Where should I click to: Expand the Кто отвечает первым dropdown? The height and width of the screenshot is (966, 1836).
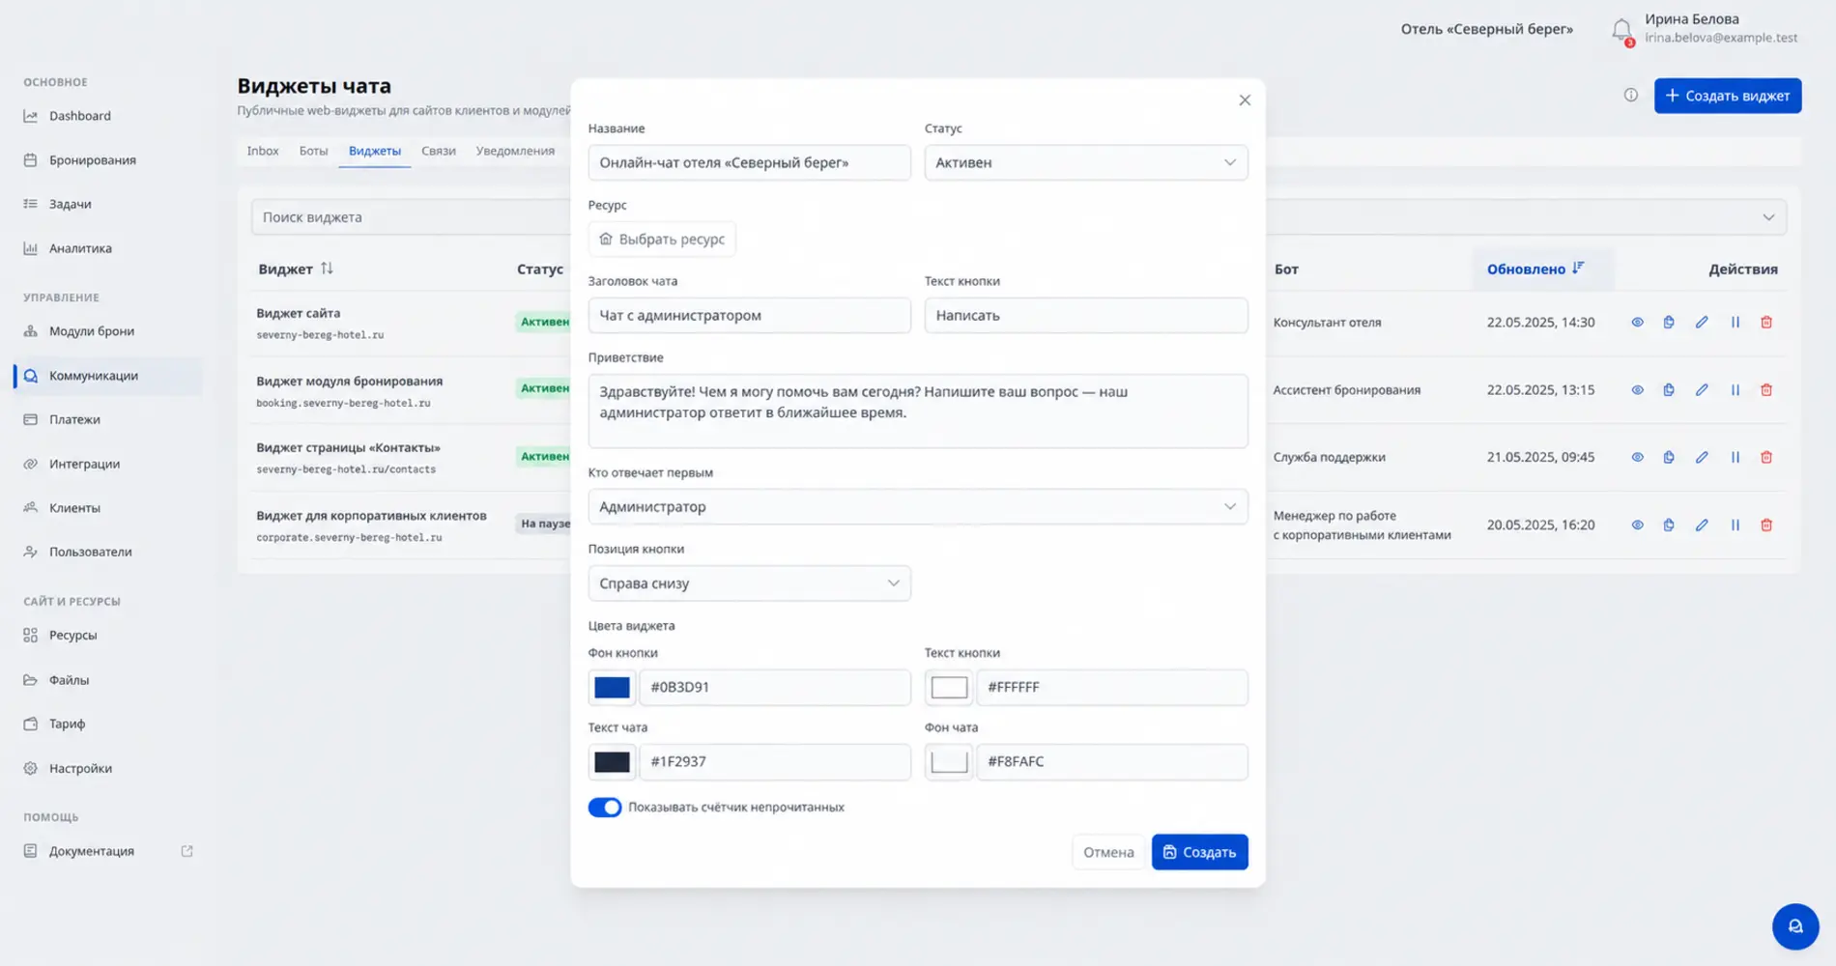pyautogui.click(x=918, y=506)
